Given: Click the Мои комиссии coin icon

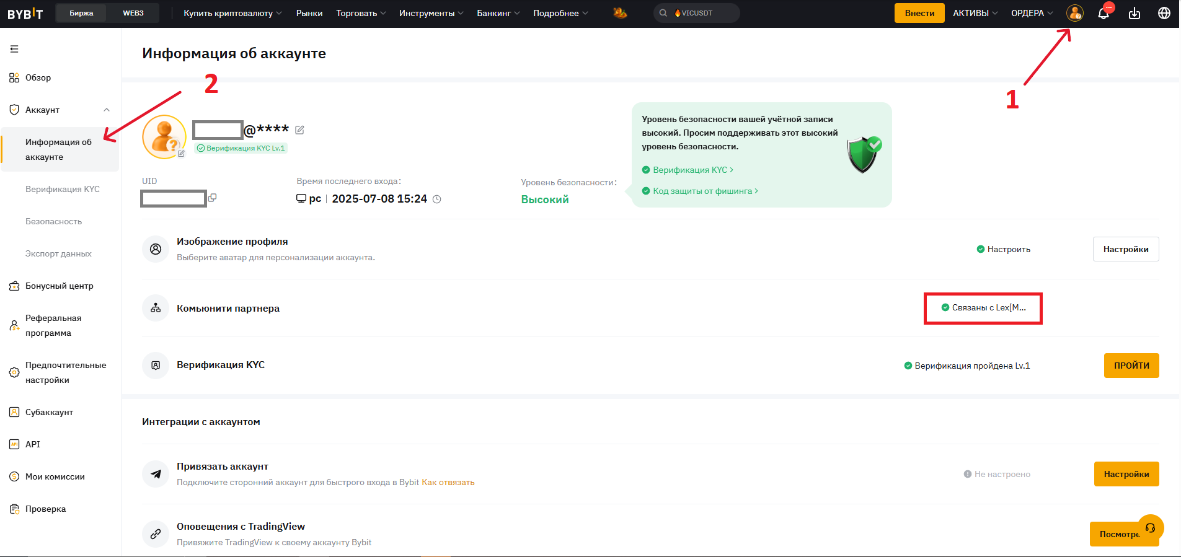Looking at the screenshot, I should tap(14, 476).
